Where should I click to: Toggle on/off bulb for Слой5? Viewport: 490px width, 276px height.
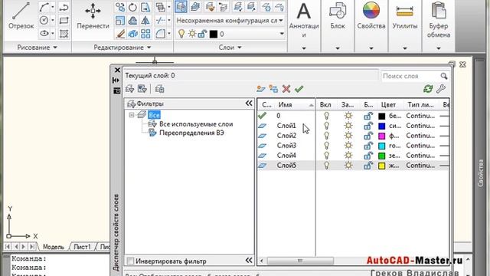point(327,166)
